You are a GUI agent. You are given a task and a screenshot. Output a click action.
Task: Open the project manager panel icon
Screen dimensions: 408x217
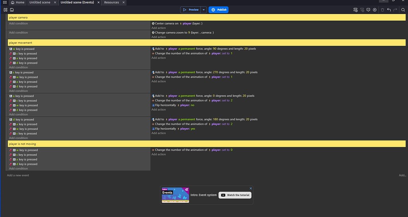(6, 10)
